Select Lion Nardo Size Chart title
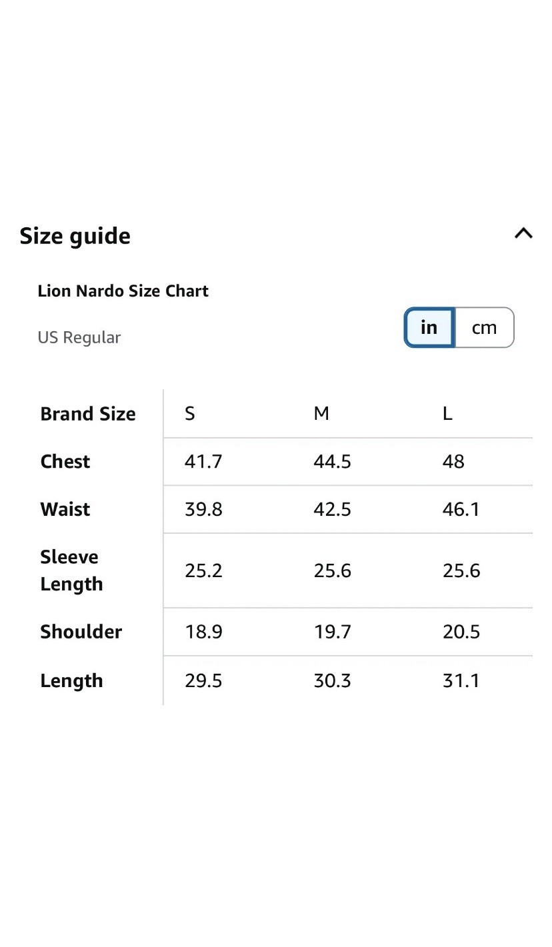552x947 pixels. pos(123,291)
